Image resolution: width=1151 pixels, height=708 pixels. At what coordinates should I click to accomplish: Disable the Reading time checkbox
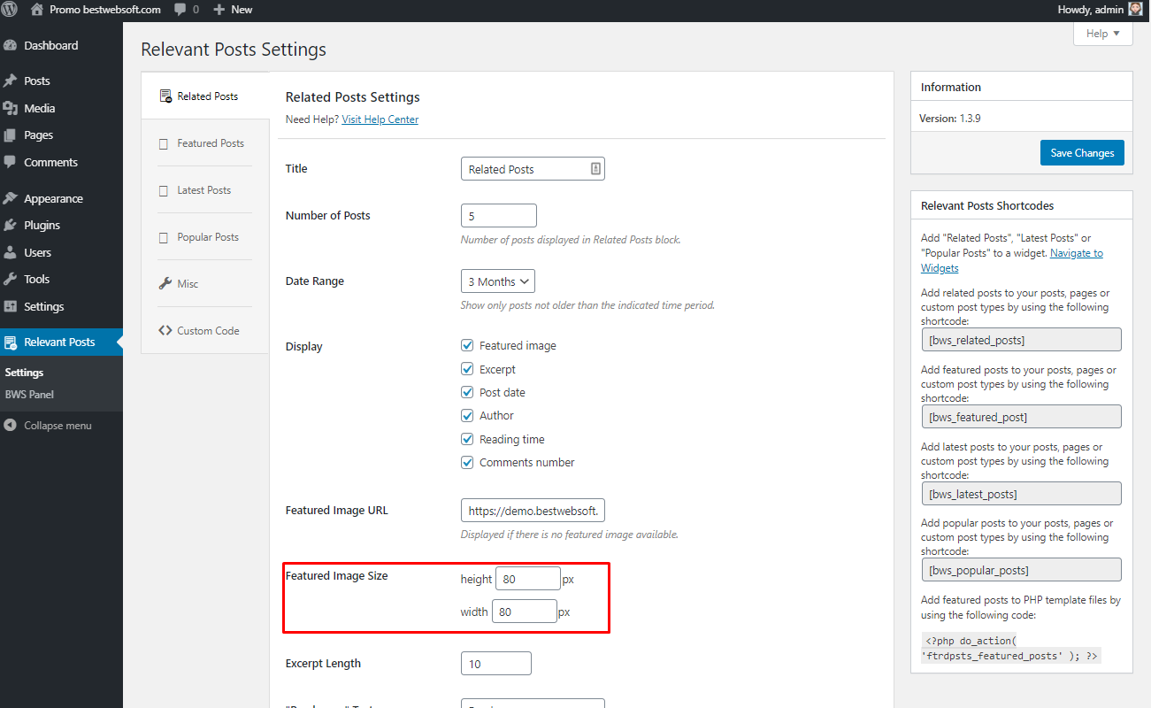[x=468, y=439]
